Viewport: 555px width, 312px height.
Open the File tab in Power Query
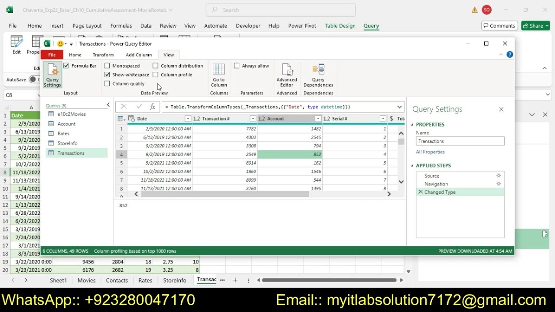pos(52,55)
